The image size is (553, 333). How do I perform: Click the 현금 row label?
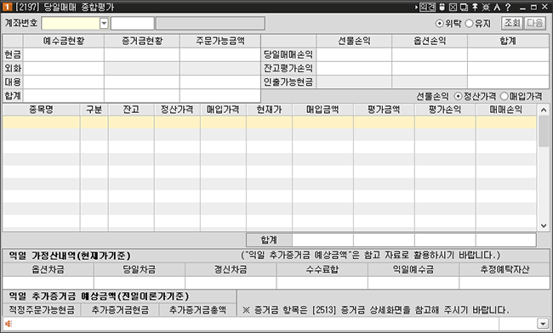(13, 54)
